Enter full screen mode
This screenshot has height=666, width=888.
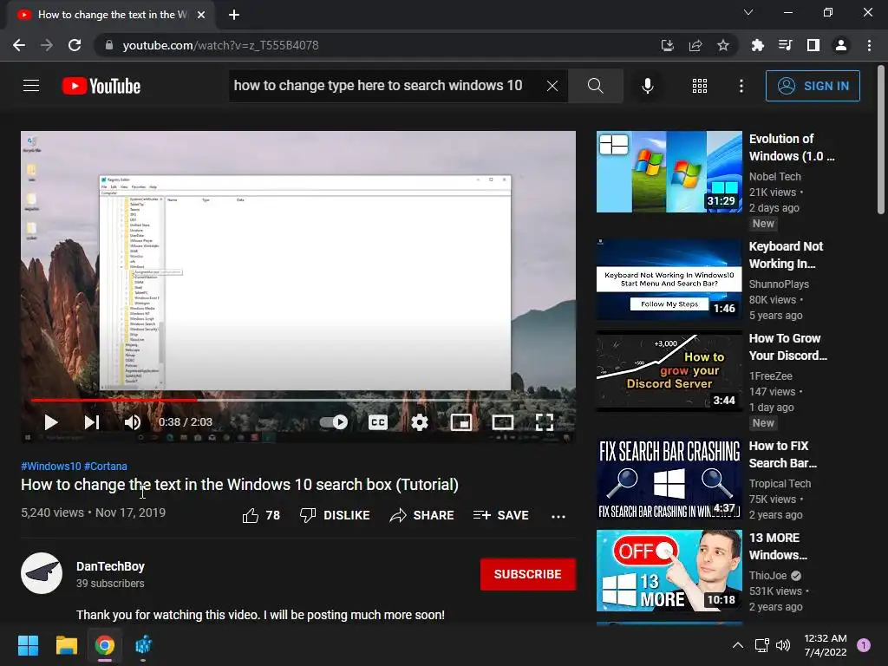click(545, 422)
